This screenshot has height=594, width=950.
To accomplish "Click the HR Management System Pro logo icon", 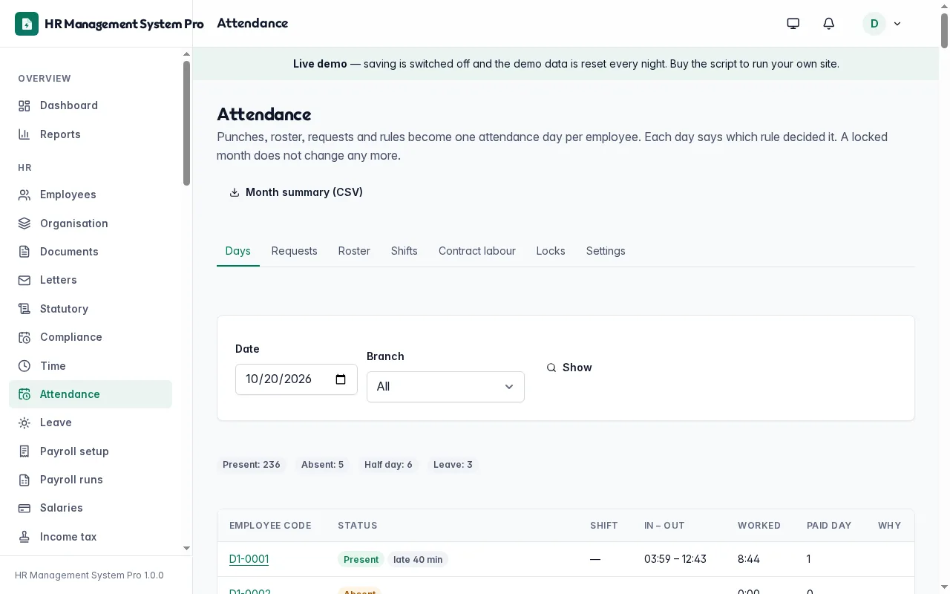I will click(27, 24).
